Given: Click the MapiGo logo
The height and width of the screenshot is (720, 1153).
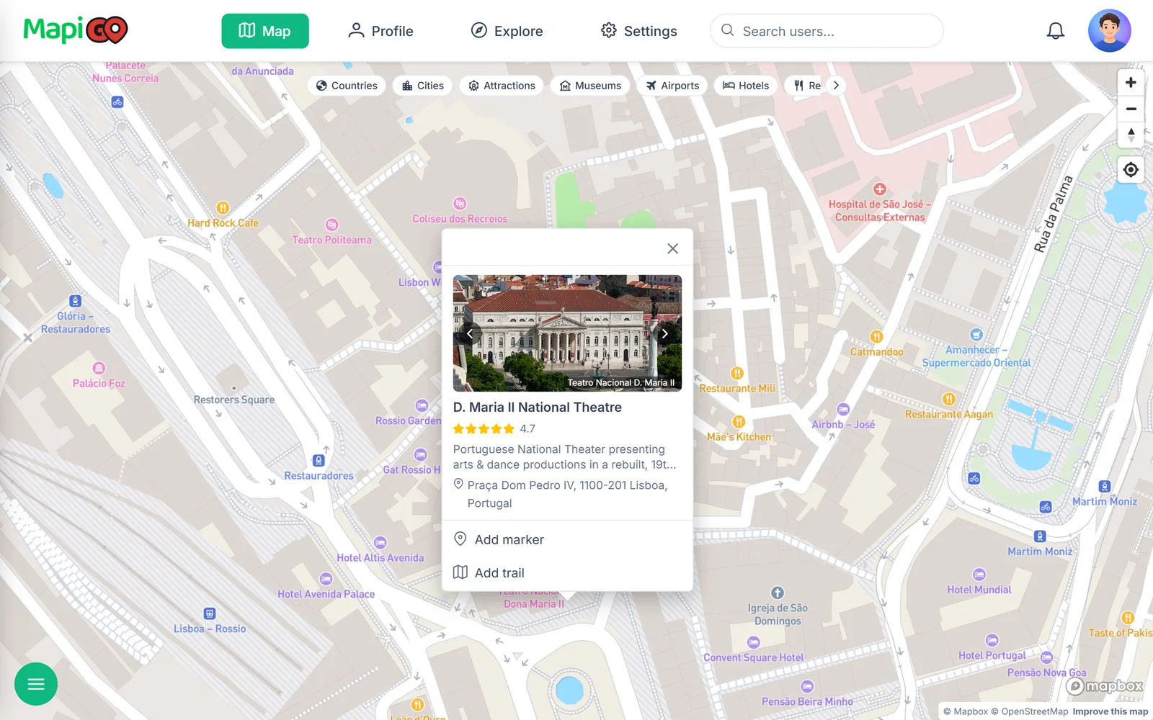Looking at the screenshot, I should (76, 30).
